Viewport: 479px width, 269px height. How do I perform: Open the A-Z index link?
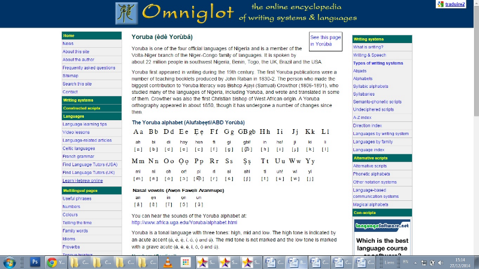point(362,117)
